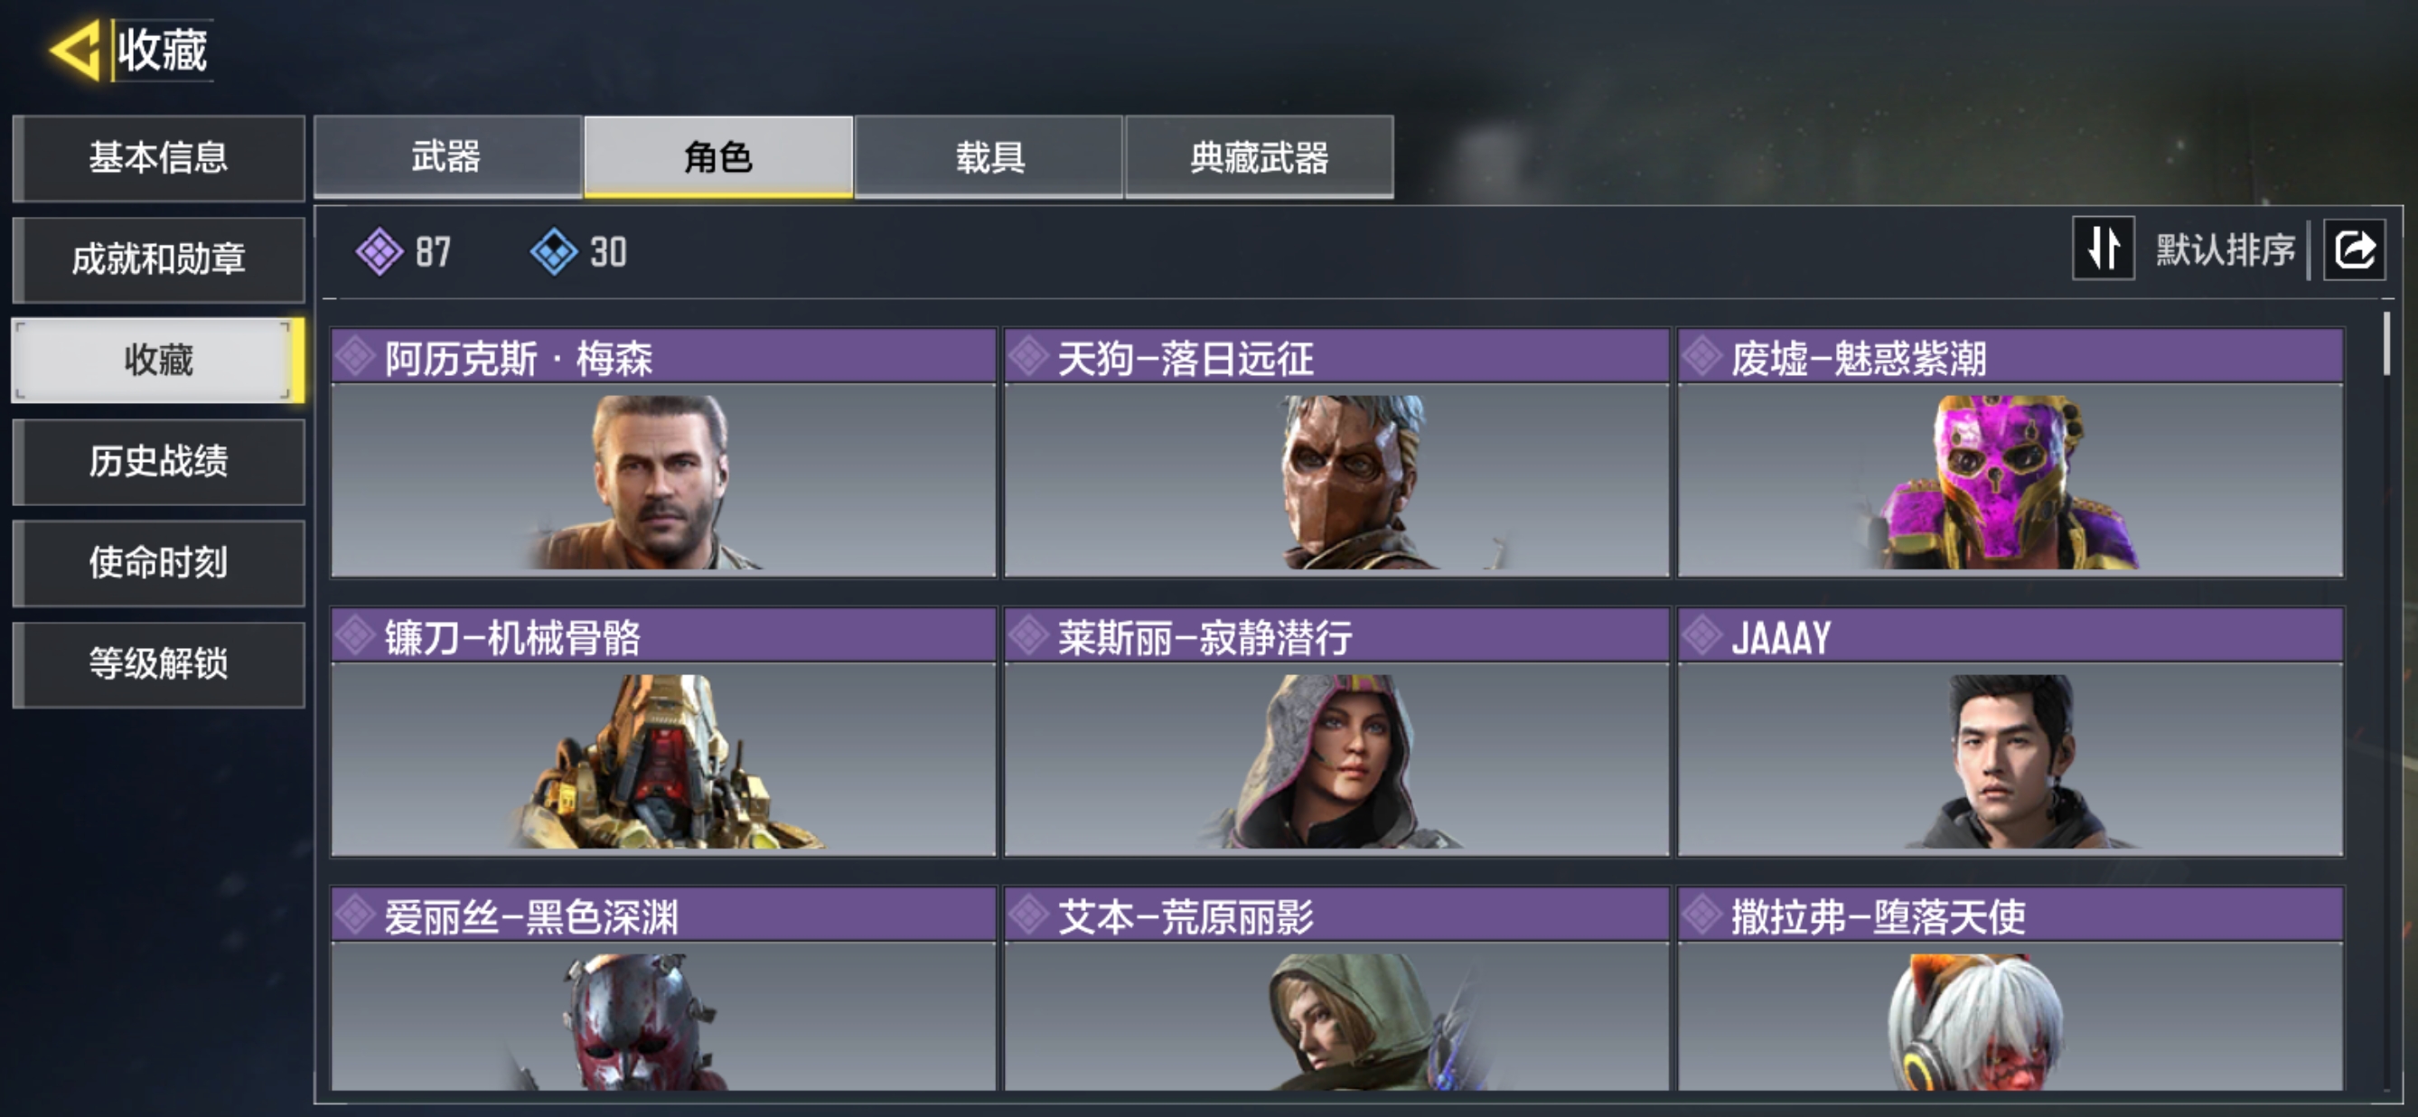
Task: Select 角色 tab
Action: pyautogui.click(x=718, y=155)
